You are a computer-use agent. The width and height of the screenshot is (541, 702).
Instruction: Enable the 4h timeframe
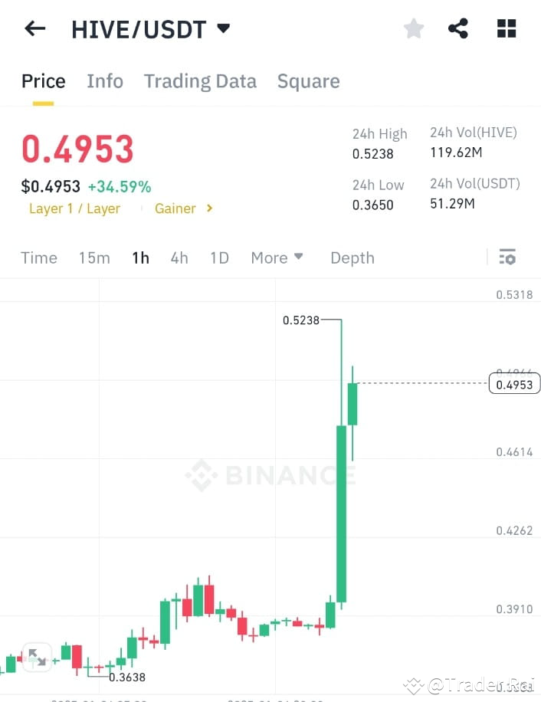(x=179, y=258)
